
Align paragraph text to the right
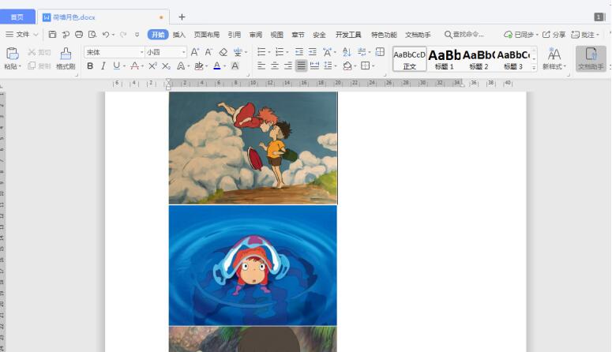tap(288, 66)
